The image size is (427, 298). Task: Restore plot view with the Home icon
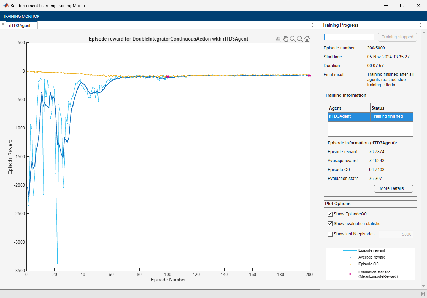coord(307,39)
